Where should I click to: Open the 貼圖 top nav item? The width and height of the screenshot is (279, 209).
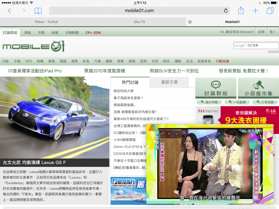click(x=55, y=33)
